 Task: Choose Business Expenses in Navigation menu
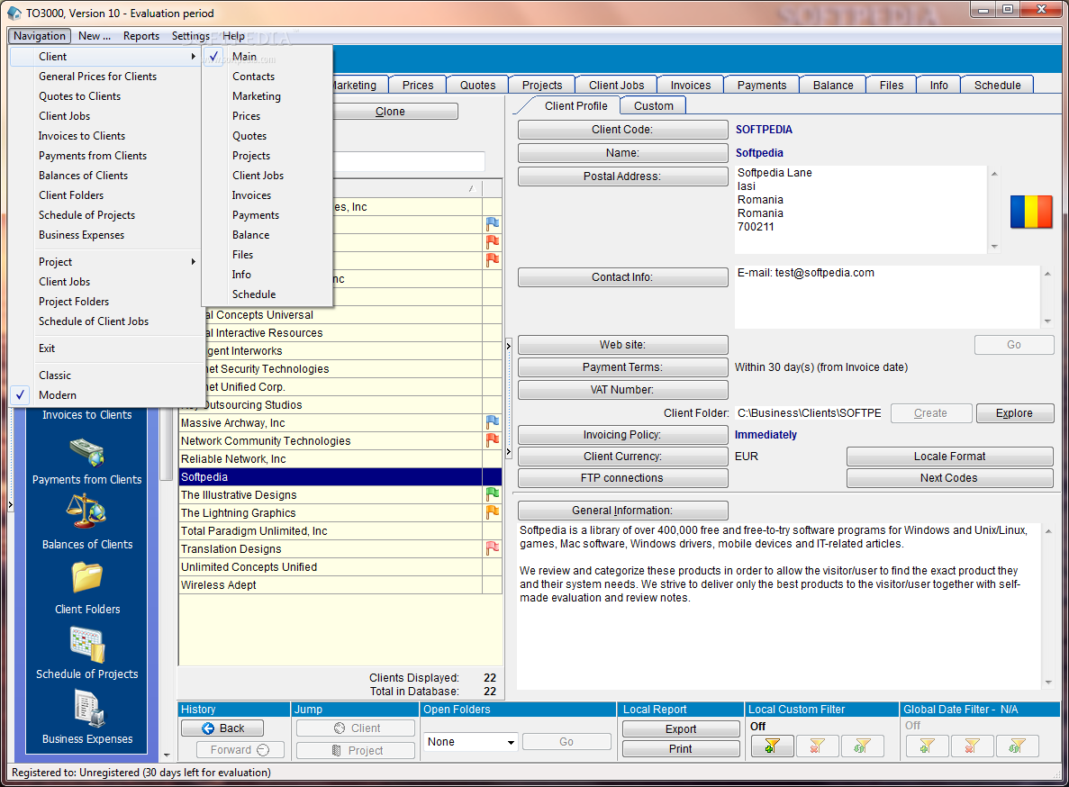(x=81, y=234)
